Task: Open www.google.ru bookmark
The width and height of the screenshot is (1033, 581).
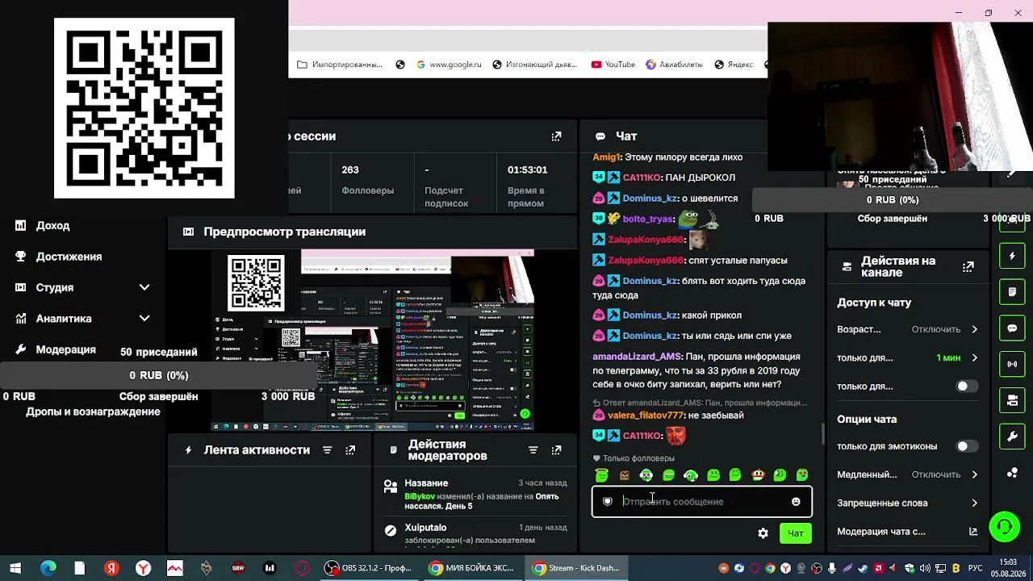Action: click(x=449, y=65)
